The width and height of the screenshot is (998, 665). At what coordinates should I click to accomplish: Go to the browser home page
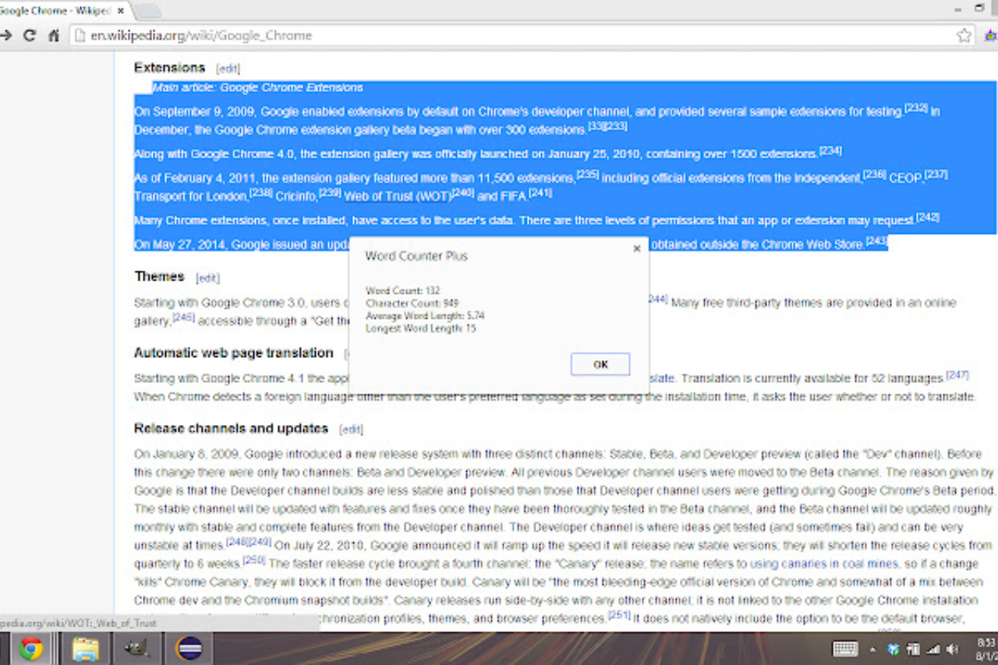[54, 35]
